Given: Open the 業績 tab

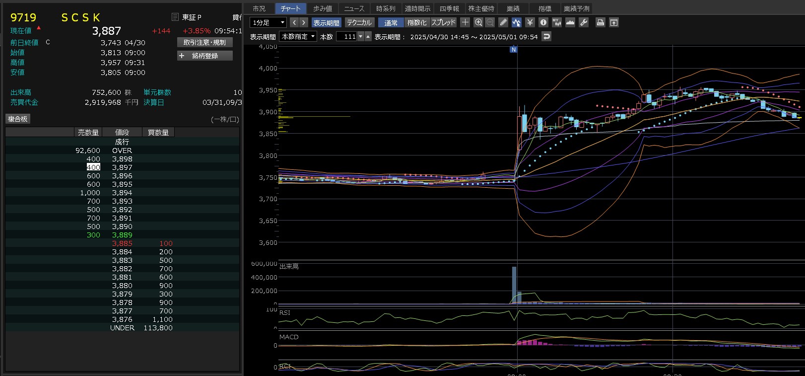Looking at the screenshot, I should tap(513, 8).
